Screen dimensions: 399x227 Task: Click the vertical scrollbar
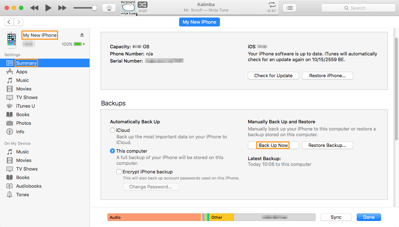click(396, 89)
